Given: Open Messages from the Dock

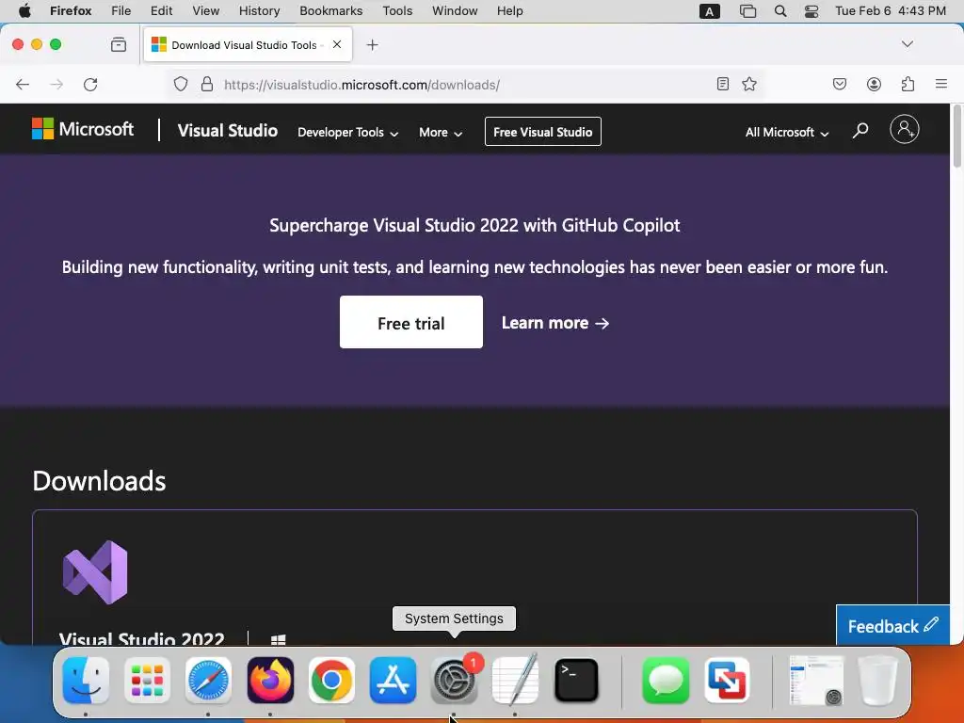Looking at the screenshot, I should tap(666, 681).
